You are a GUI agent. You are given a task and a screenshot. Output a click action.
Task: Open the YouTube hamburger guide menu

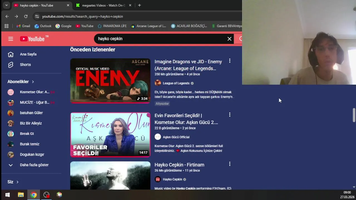point(11,39)
